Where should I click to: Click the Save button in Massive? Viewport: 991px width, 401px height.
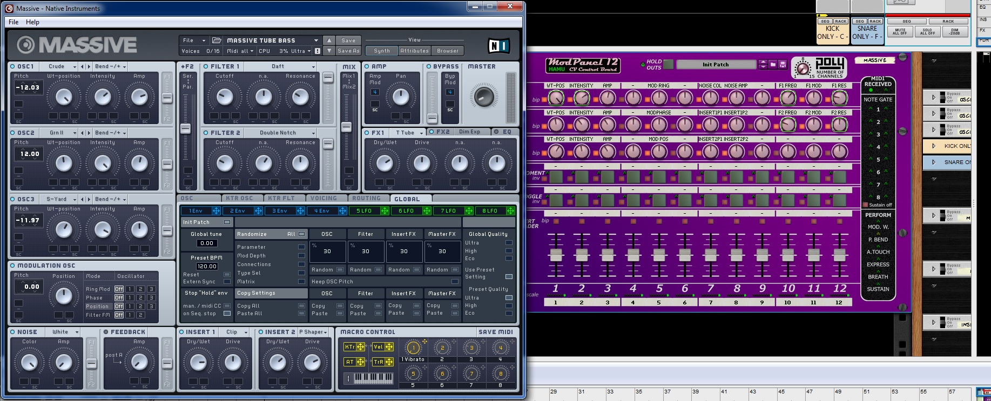[x=348, y=40]
